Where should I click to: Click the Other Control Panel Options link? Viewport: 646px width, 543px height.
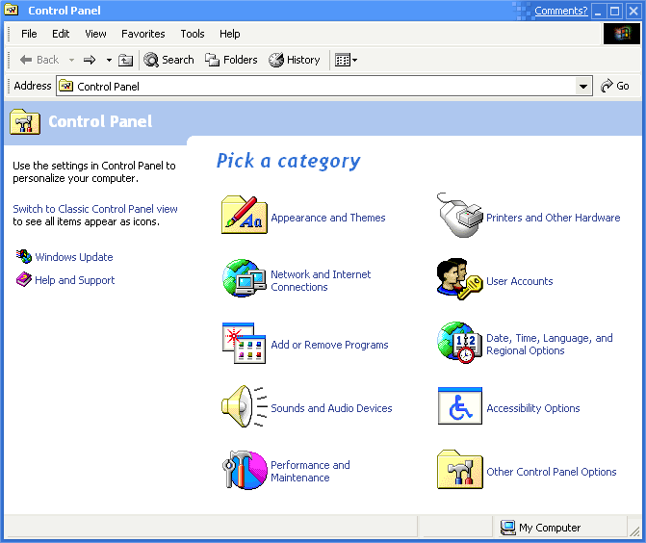tap(552, 472)
